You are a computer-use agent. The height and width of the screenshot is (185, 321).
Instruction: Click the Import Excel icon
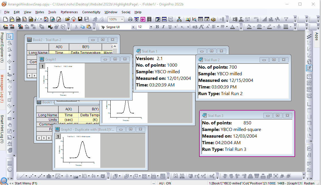[20, 27]
